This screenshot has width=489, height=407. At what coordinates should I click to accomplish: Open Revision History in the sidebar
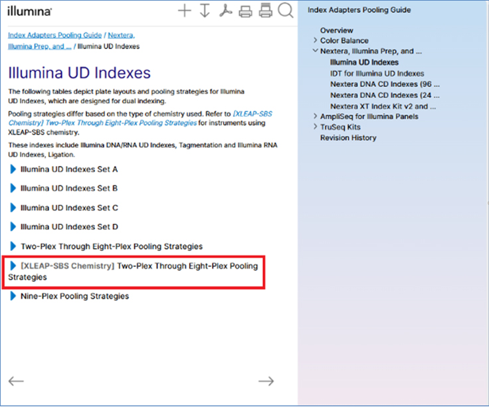(x=347, y=138)
